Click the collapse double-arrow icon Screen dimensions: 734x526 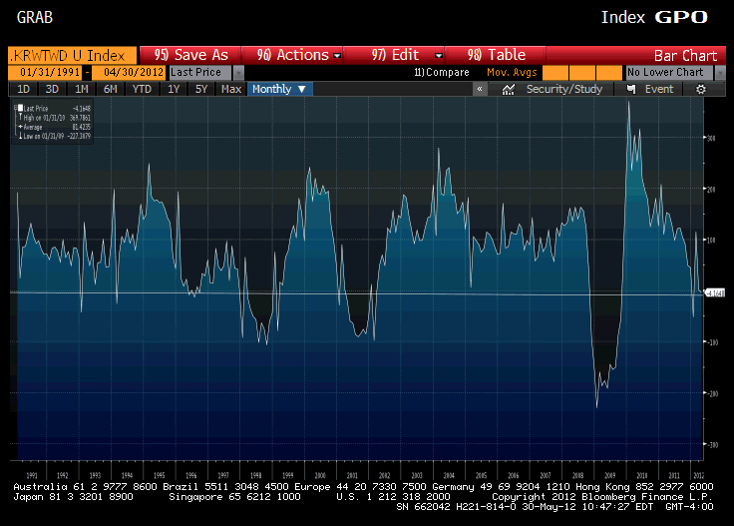(x=481, y=89)
